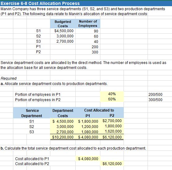Select the '200/500' note cell
This screenshot has width=172, height=170.
point(155,95)
